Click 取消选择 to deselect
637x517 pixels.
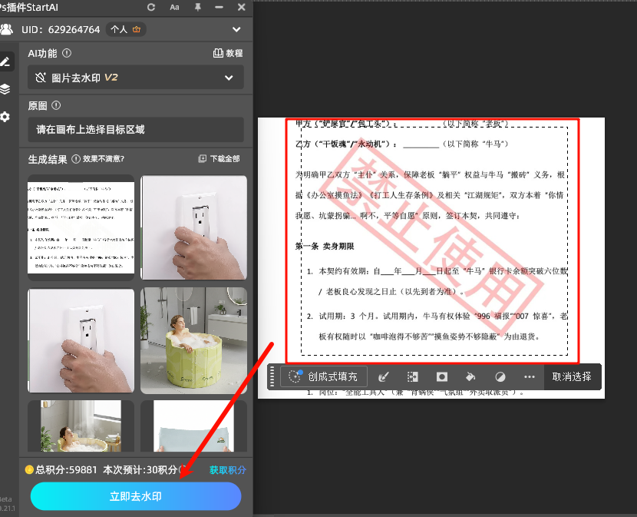(x=572, y=376)
